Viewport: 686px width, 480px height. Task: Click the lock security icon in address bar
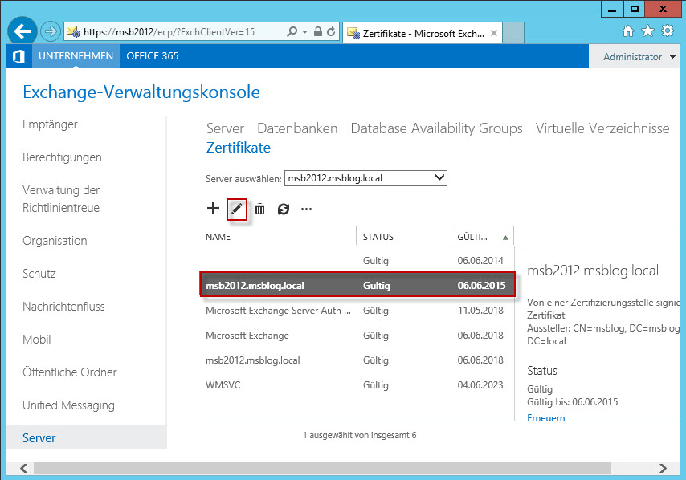pos(318,31)
